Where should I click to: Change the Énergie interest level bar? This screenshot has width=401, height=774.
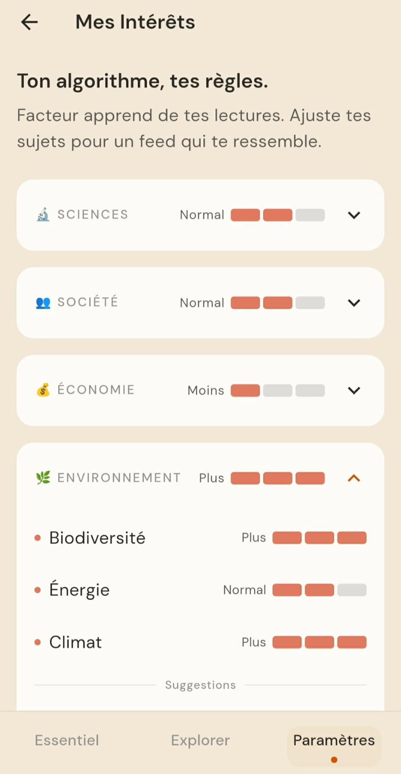point(319,590)
